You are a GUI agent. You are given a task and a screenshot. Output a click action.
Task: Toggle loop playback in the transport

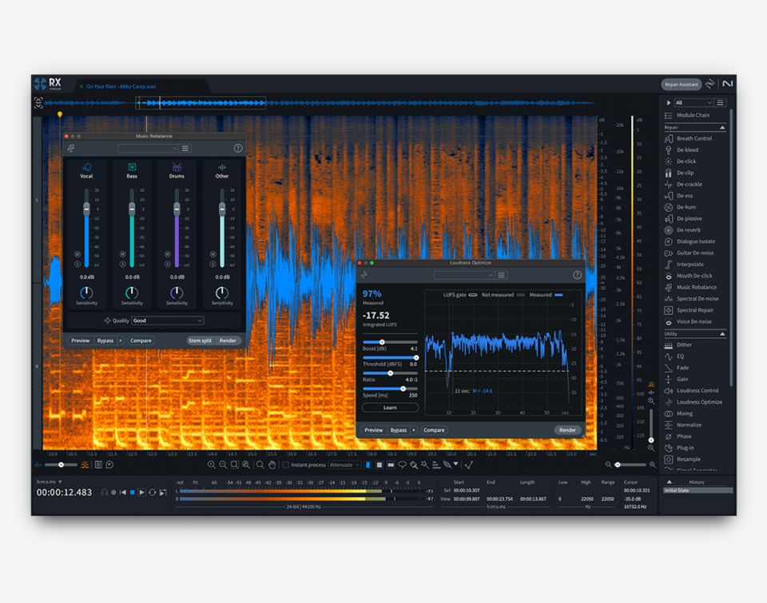coord(152,493)
